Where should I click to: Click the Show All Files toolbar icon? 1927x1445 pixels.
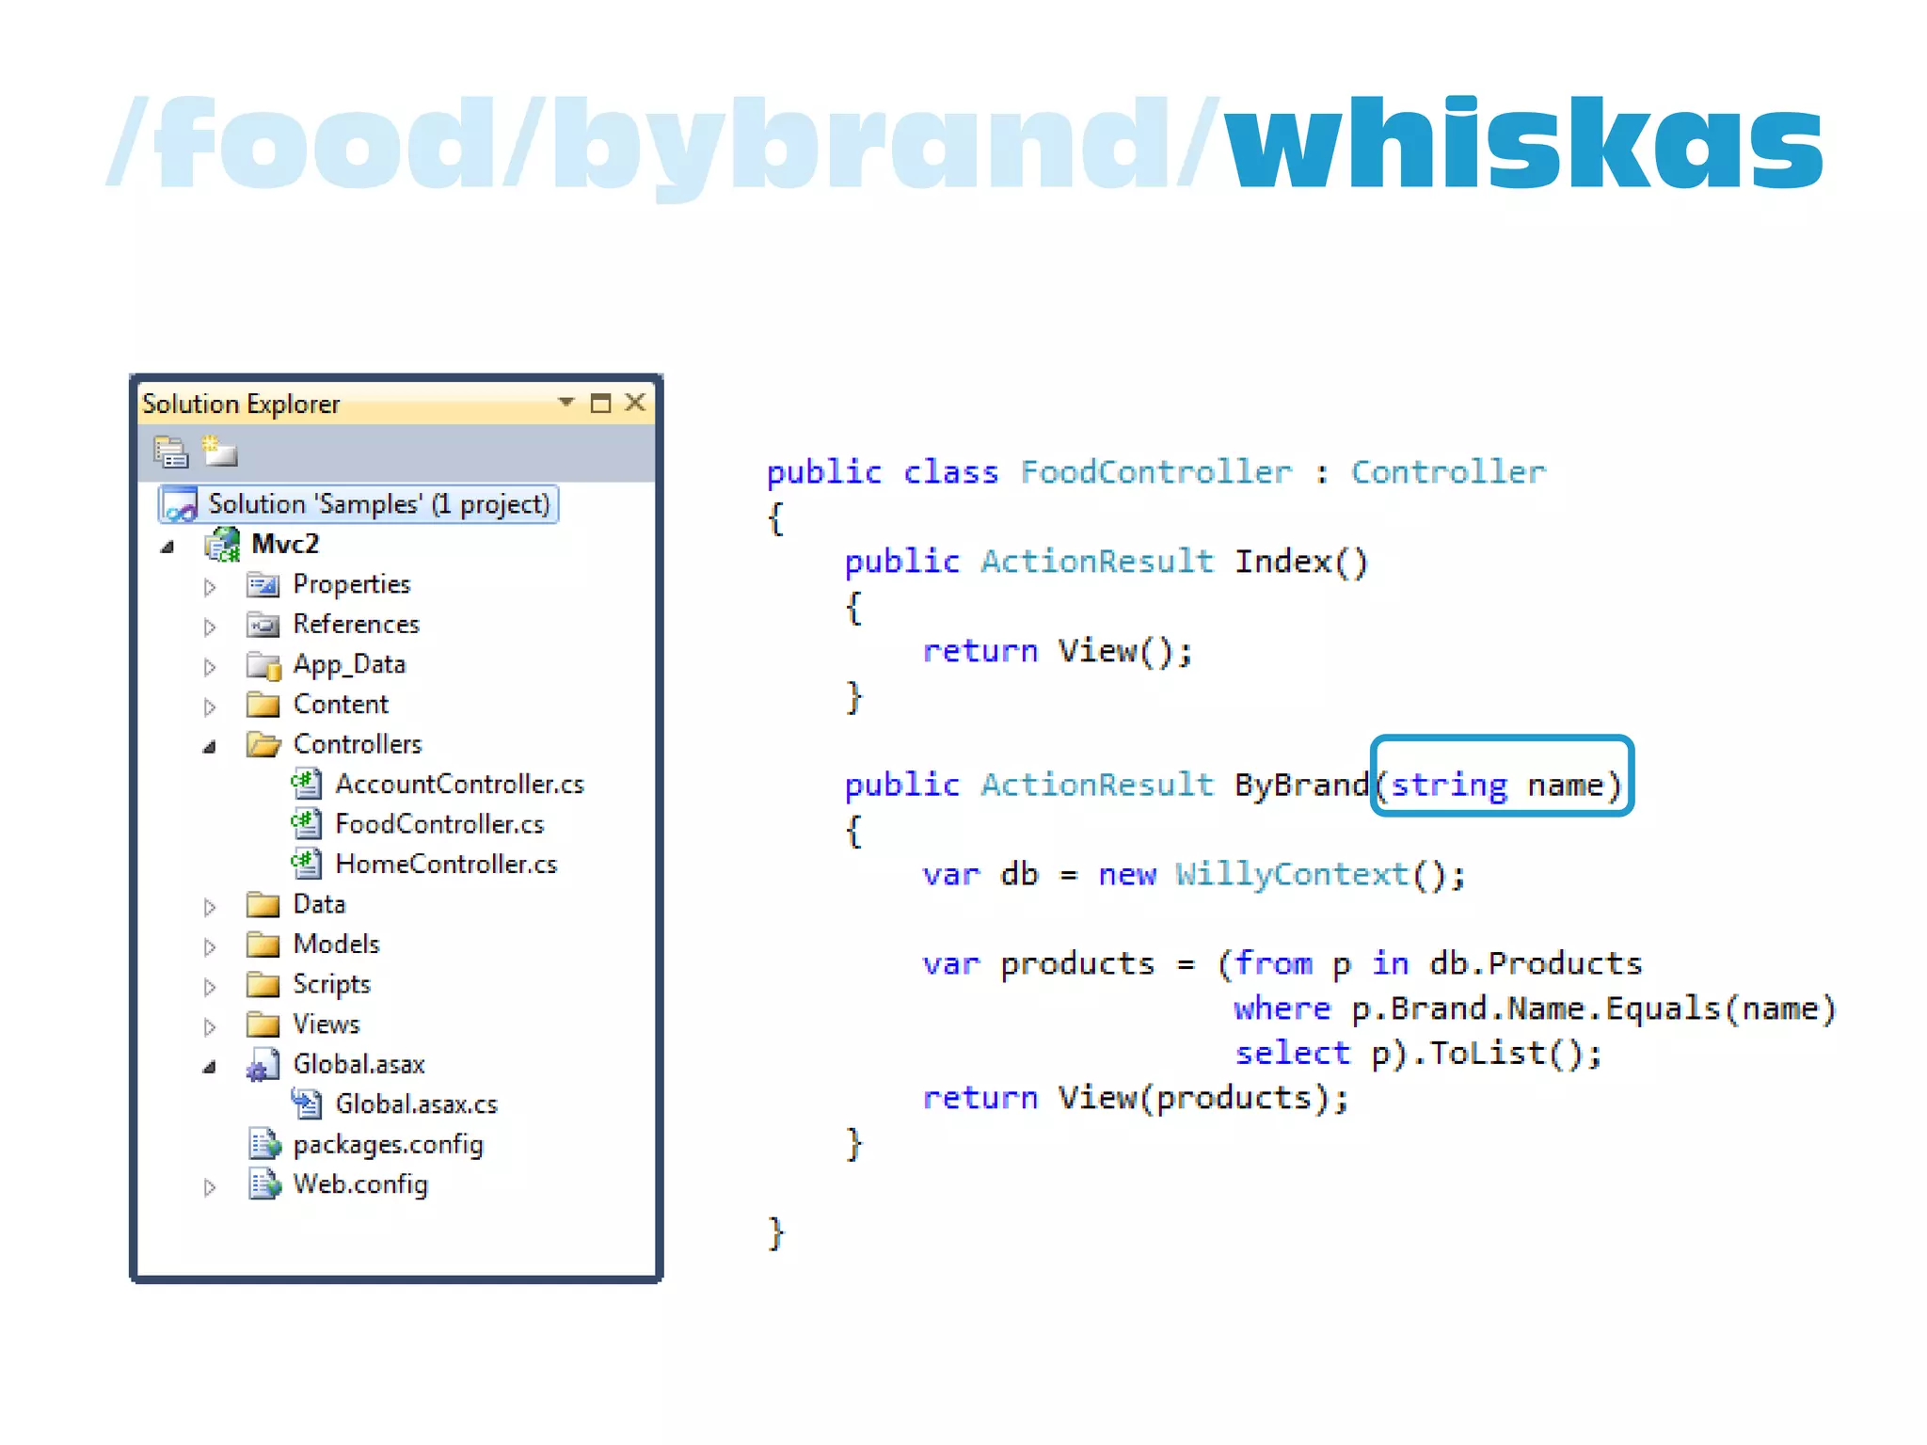(219, 451)
